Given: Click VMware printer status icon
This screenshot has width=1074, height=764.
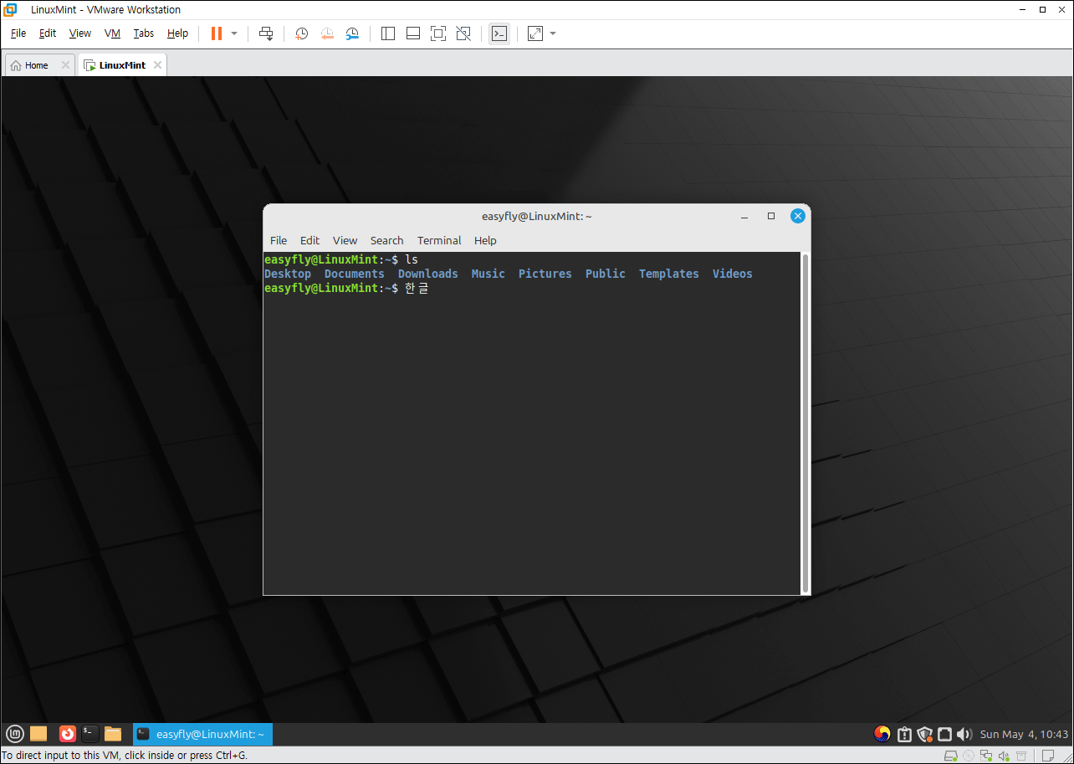Looking at the screenshot, I should click(x=1021, y=756).
